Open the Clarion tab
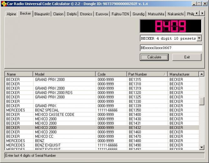 click(58, 14)
